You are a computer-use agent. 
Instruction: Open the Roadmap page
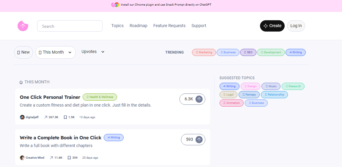(138, 26)
